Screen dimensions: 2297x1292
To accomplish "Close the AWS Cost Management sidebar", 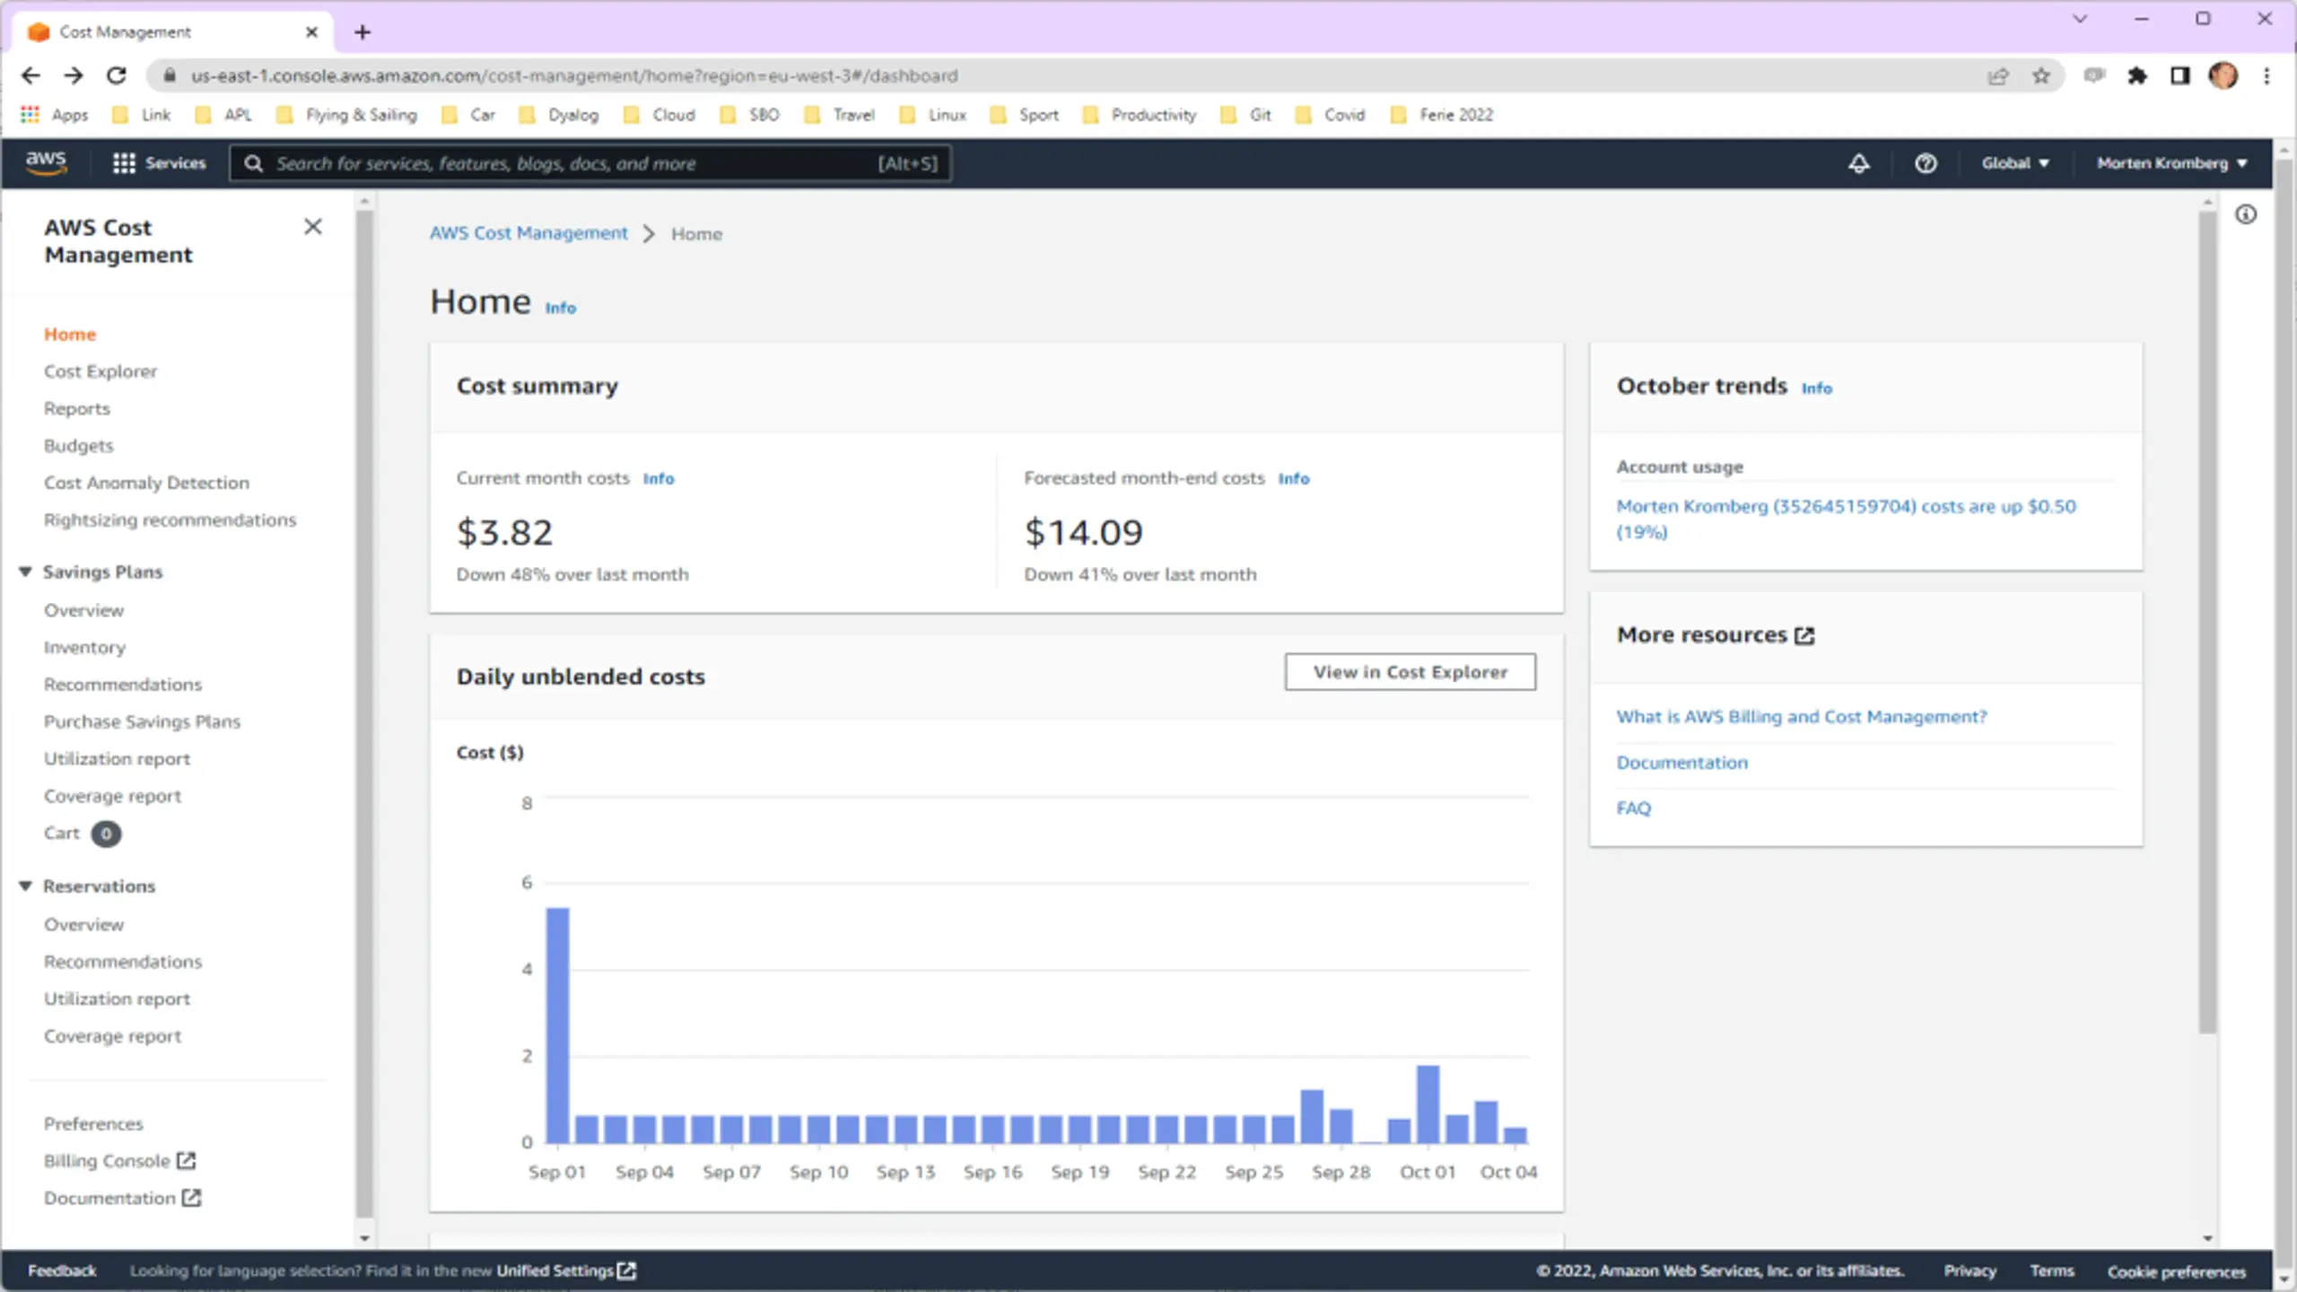I will (312, 227).
